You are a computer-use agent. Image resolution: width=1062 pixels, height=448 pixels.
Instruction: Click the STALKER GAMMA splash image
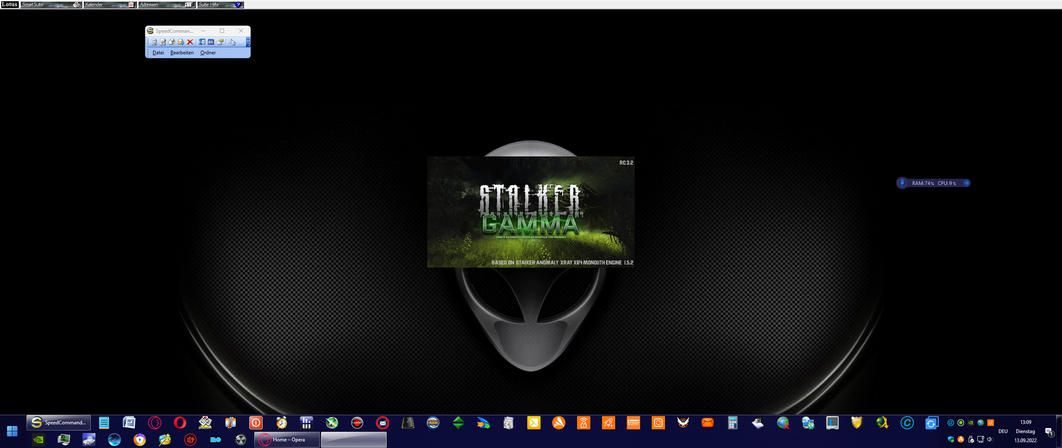tap(531, 212)
